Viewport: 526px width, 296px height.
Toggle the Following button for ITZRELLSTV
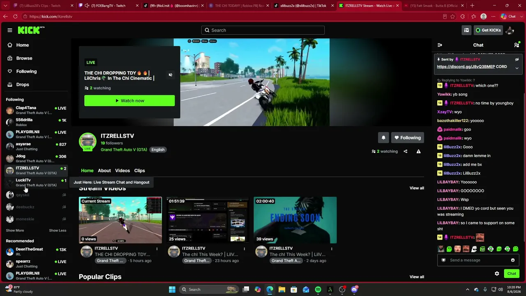pyautogui.click(x=408, y=138)
